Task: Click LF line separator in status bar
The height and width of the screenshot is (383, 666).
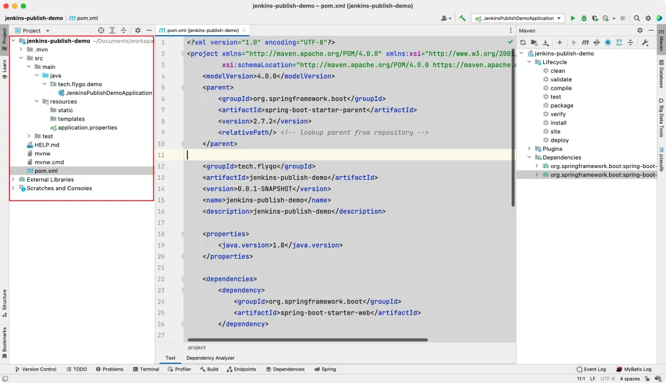Action: pyautogui.click(x=592, y=379)
